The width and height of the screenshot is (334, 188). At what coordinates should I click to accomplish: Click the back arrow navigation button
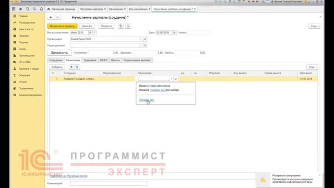[x=51, y=17]
